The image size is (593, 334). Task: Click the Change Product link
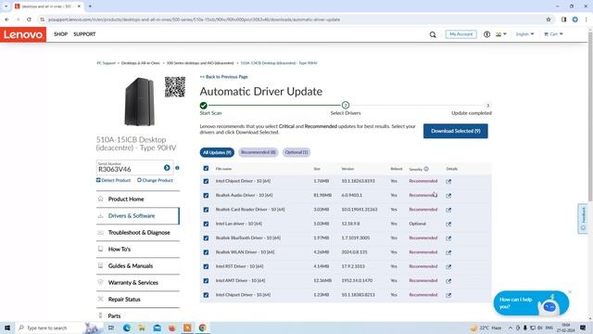pyautogui.click(x=155, y=180)
